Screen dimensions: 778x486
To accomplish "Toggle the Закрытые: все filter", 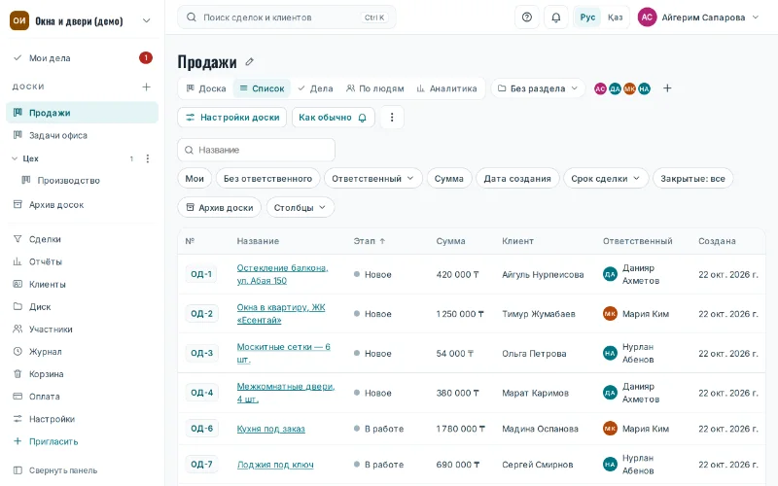I will coord(692,179).
